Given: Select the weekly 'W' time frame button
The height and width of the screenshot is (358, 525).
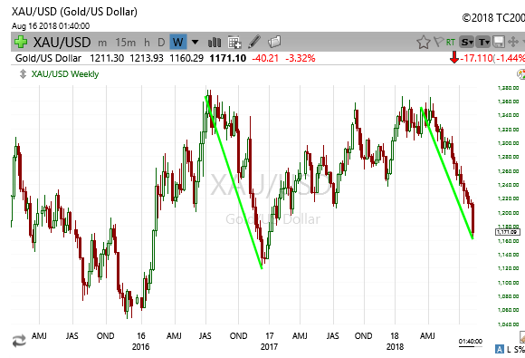Looking at the screenshot, I should [x=177, y=43].
